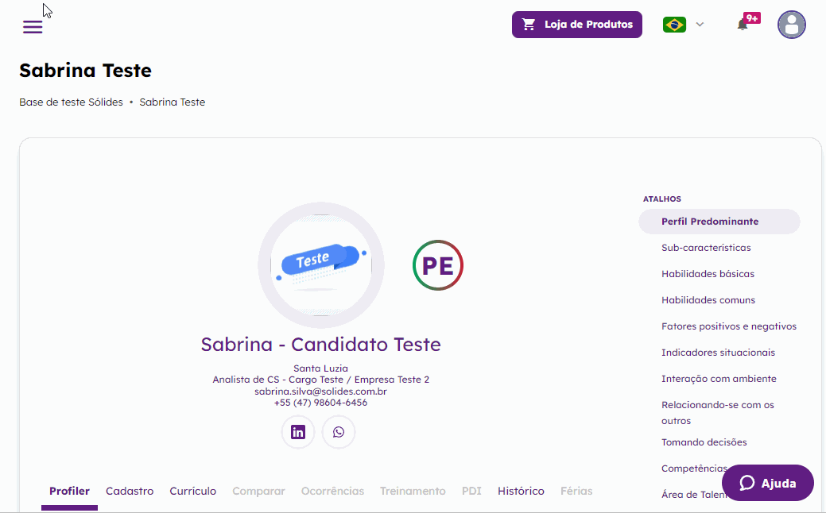Viewport: 826px width, 513px height.
Task: Expand the language dropdown chevron
Action: 700,25
